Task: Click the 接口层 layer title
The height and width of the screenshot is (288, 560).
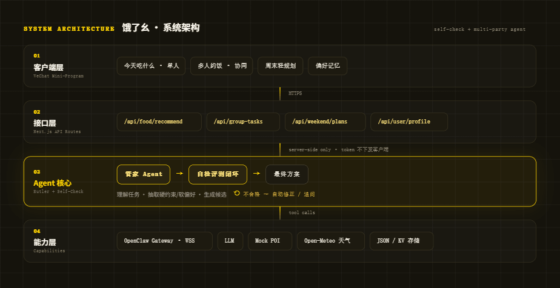Action: coord(45,123)
